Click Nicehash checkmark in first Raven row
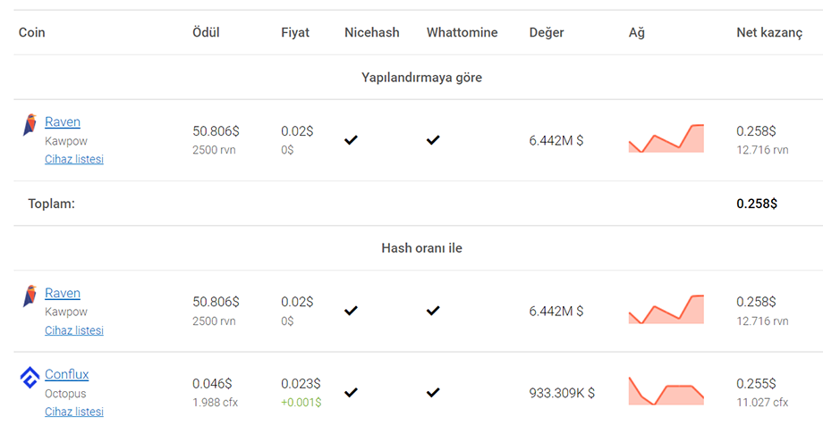 click(x=351, y=140)
